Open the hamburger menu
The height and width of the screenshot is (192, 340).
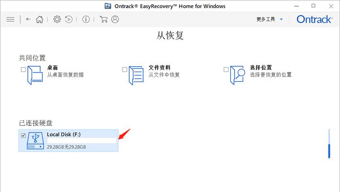point(10,19)
